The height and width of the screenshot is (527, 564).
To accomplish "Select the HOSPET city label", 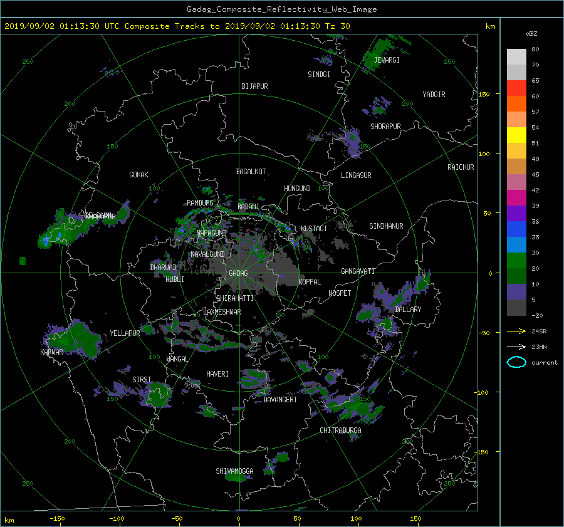I will pyautogui.click(x=340, y=293).
